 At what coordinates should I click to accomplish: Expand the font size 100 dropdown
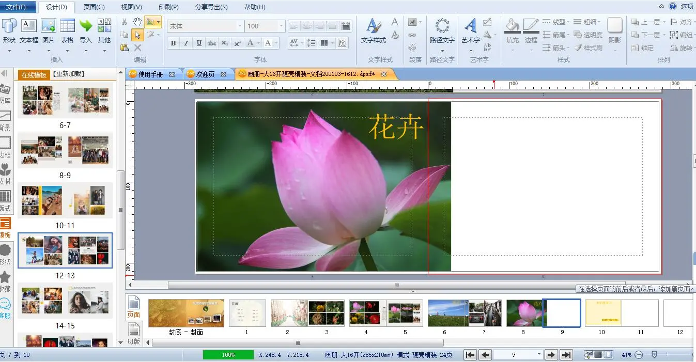point(281,26)
